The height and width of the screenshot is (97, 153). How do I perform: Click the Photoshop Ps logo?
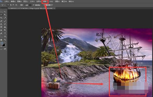point(1,1)
